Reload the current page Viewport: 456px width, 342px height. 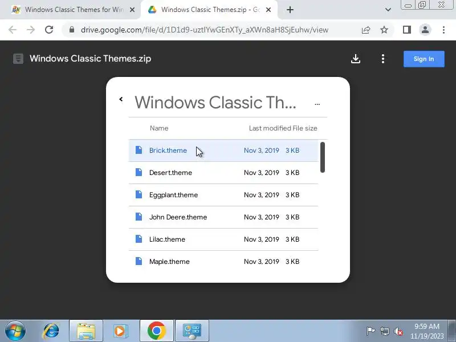click(49, 30)
